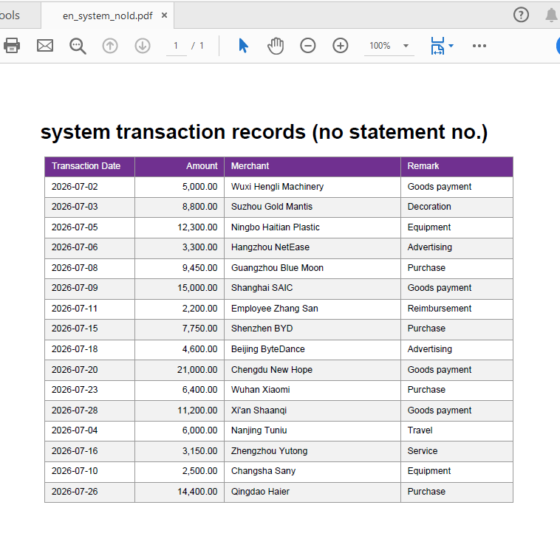Open the find text magnifier
The width and height of the screenshot is (560, 536).
[78, 46]
